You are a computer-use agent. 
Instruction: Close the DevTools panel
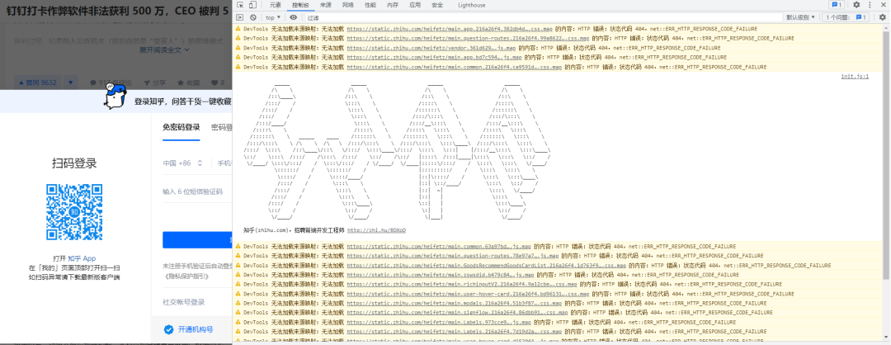pos(883,5)
